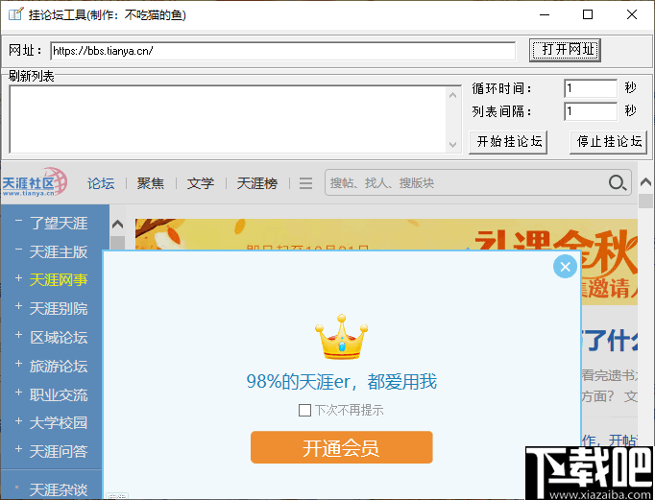Open the 天涯网事 sidebar link
The image size is (655, 500).
[x=59, y=279]
